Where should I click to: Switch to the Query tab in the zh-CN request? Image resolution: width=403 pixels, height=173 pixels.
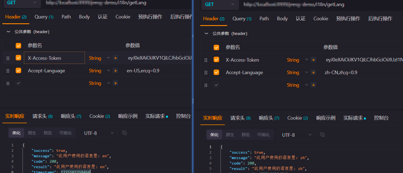(242, 18)
